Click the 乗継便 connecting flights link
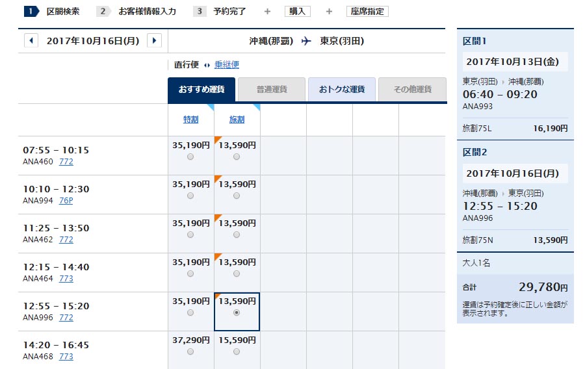The height and width of the screenshot is (369, 585). coord(227,64)
